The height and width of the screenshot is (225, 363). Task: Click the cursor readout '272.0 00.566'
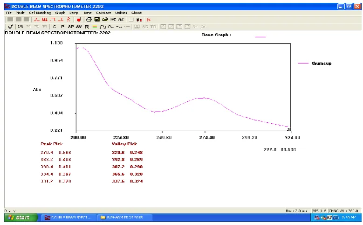pos(280,150)
